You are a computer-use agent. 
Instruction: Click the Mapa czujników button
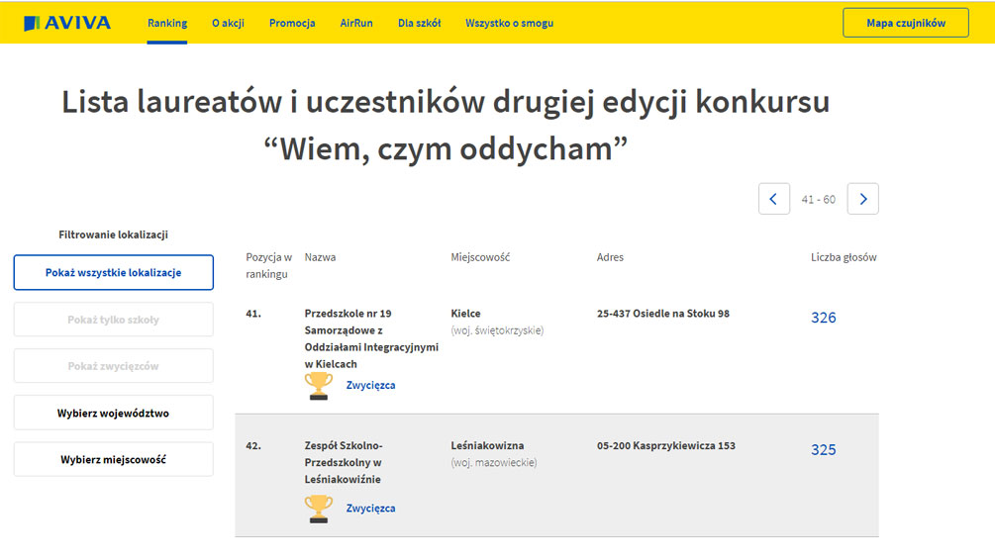[905, 23]
